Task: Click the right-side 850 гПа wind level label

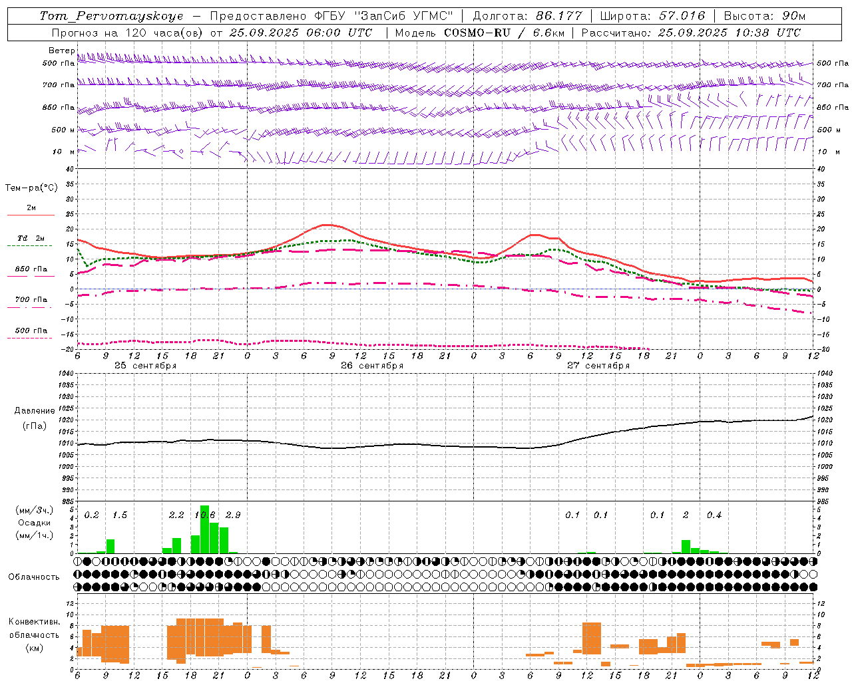Action: point(833,107)
